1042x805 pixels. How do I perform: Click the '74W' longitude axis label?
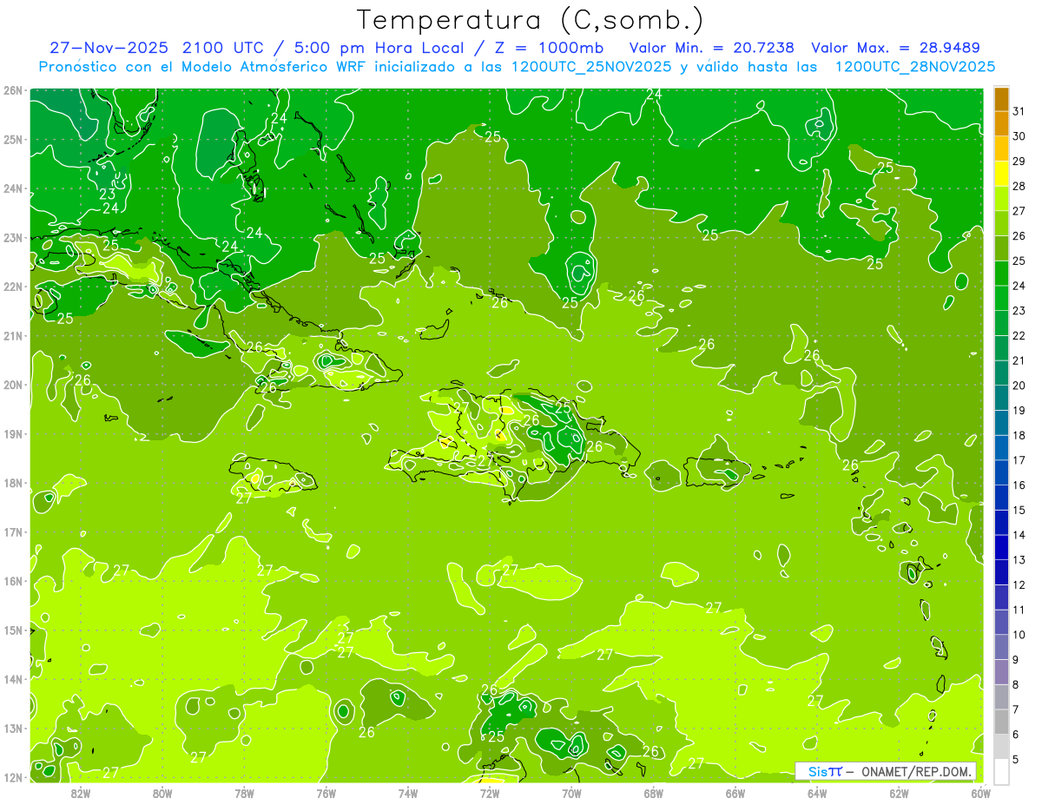(x=408, y=793)
